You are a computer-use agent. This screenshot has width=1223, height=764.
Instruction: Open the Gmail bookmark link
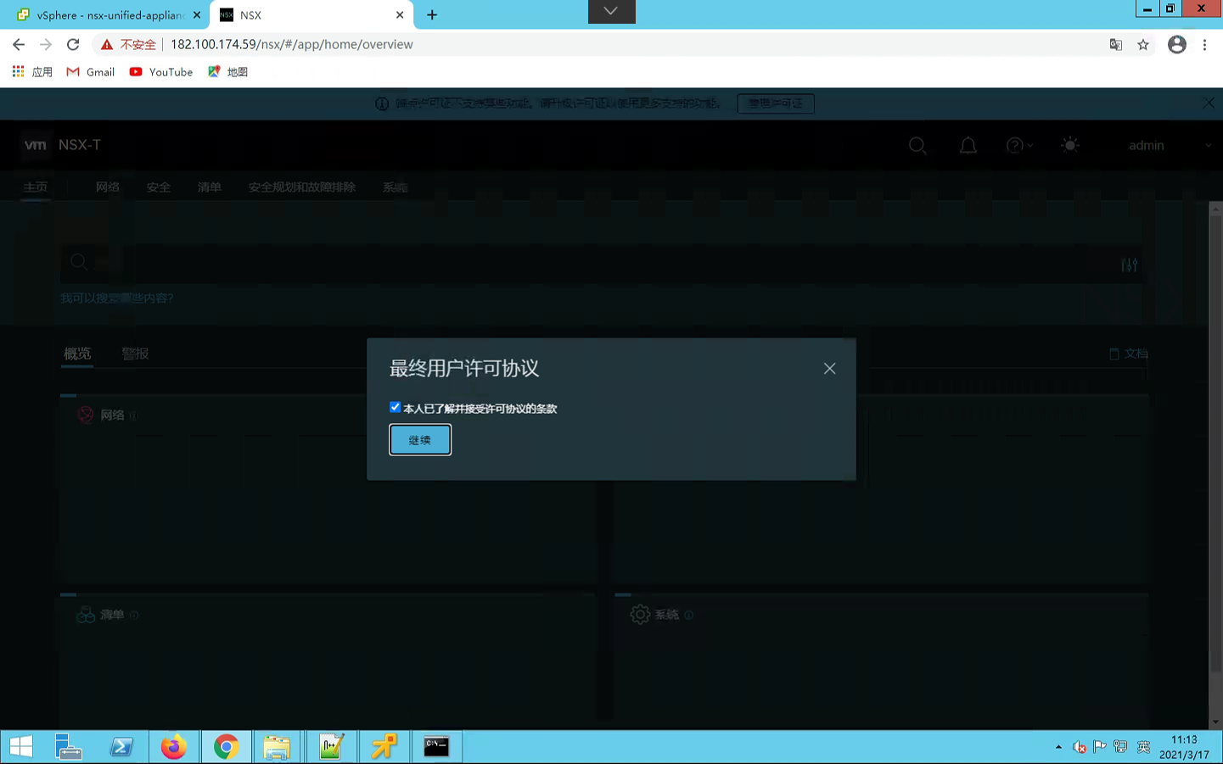pyautogui.click(x=91, y=72)
